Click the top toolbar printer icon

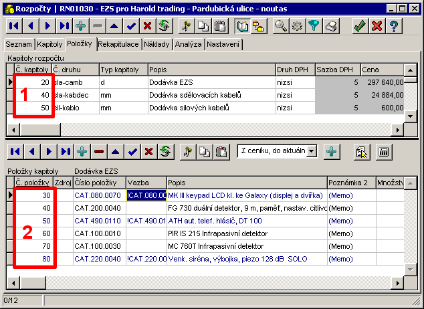(331, 26)
